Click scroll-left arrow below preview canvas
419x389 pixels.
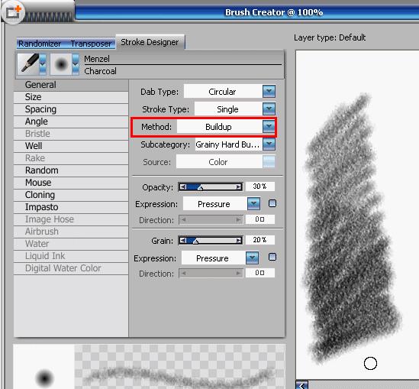tap(302, 385)
